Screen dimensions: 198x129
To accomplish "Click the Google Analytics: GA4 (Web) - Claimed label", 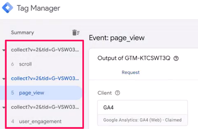I will click(x=143, y=120).
